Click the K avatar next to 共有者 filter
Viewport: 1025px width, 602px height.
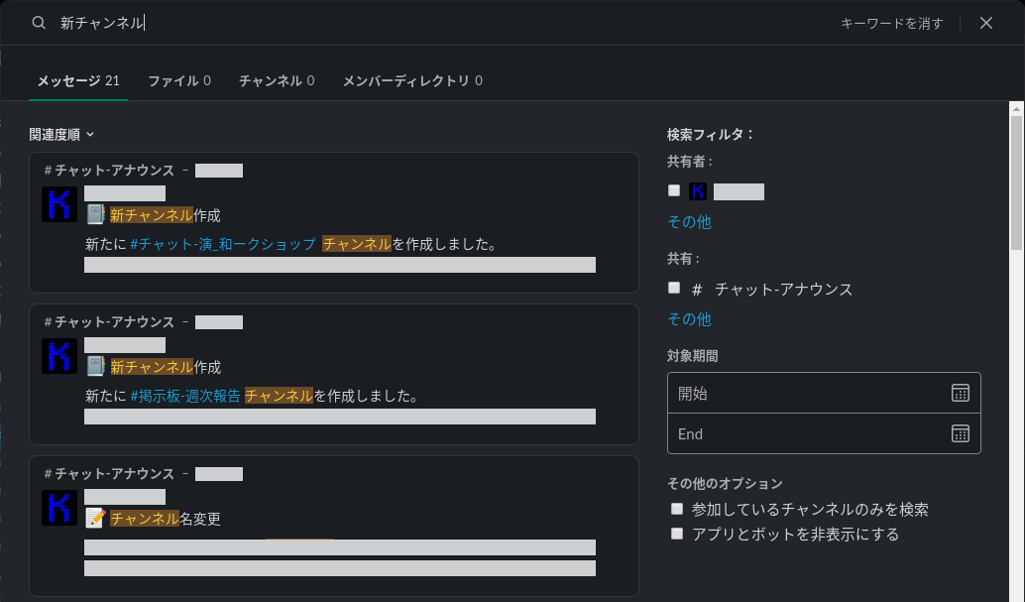700,190
